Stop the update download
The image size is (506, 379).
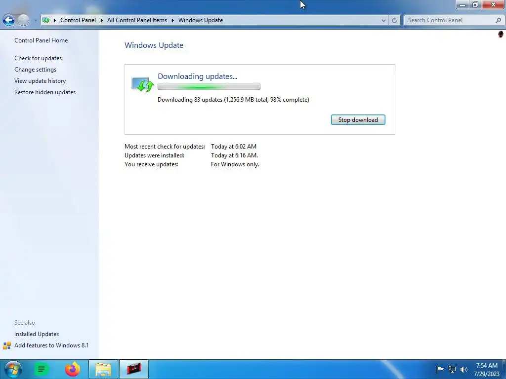[358, 119]
